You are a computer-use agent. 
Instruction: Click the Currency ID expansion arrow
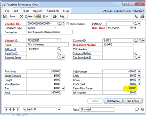coord(143,40)
